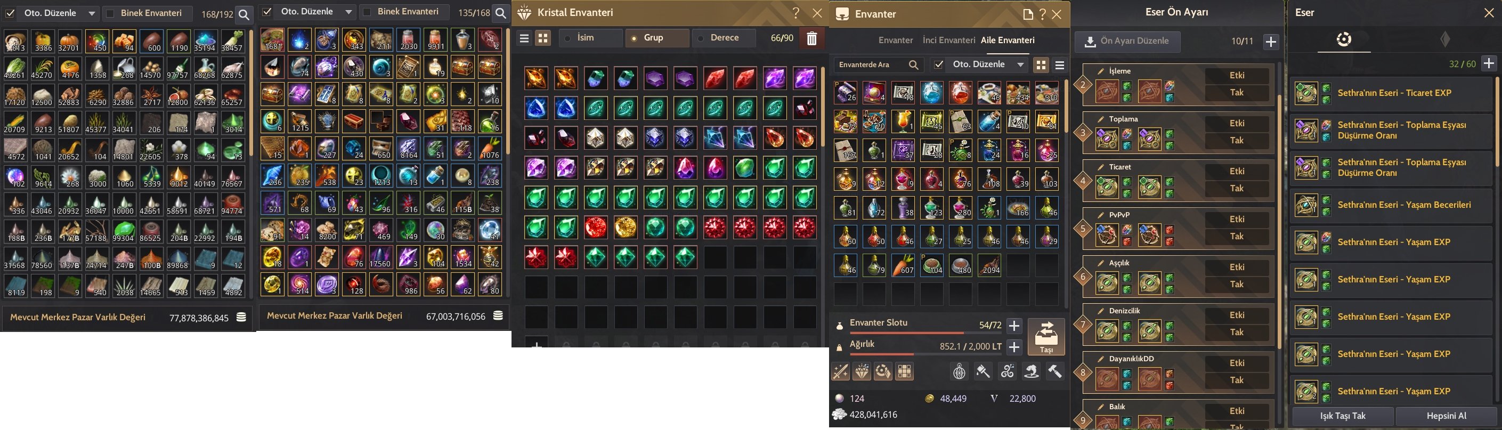The width and height of the screenshot is (1502, 430).
Task: Click the help question mark in Envanter
Action: tap(1043, 14)
